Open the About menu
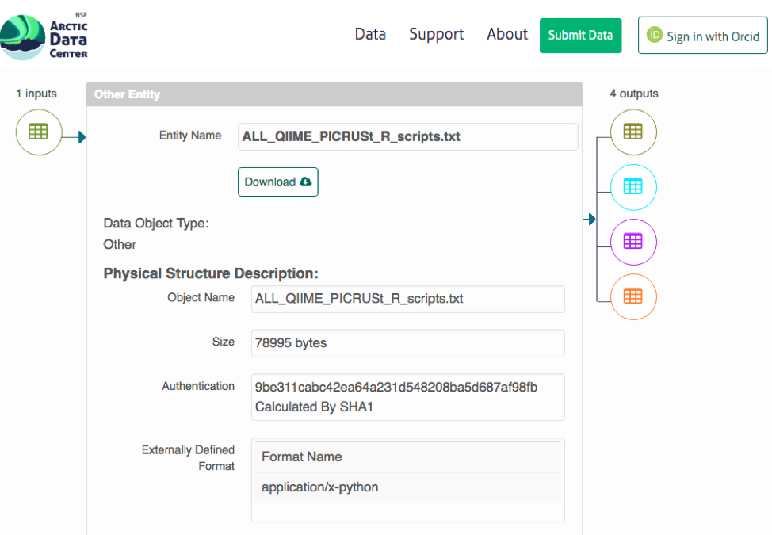Screen dimensions: 772x535 [507, 35]
